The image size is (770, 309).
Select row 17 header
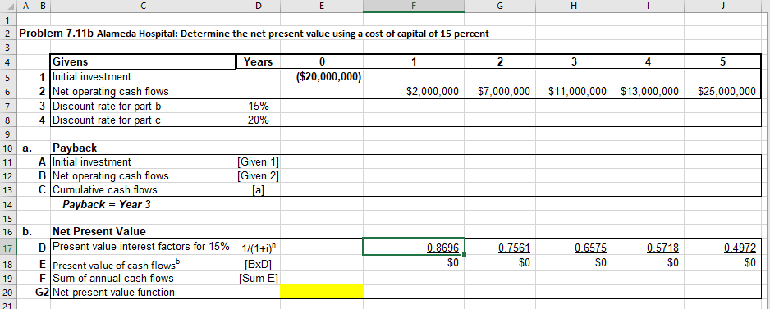pyautogui.click(x=8, y=247)
